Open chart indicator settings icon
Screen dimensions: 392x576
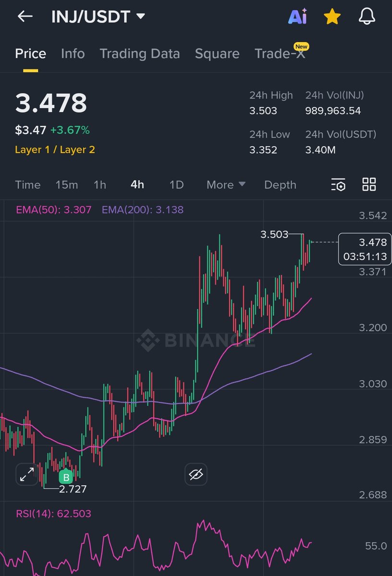(x=338, y=184)
